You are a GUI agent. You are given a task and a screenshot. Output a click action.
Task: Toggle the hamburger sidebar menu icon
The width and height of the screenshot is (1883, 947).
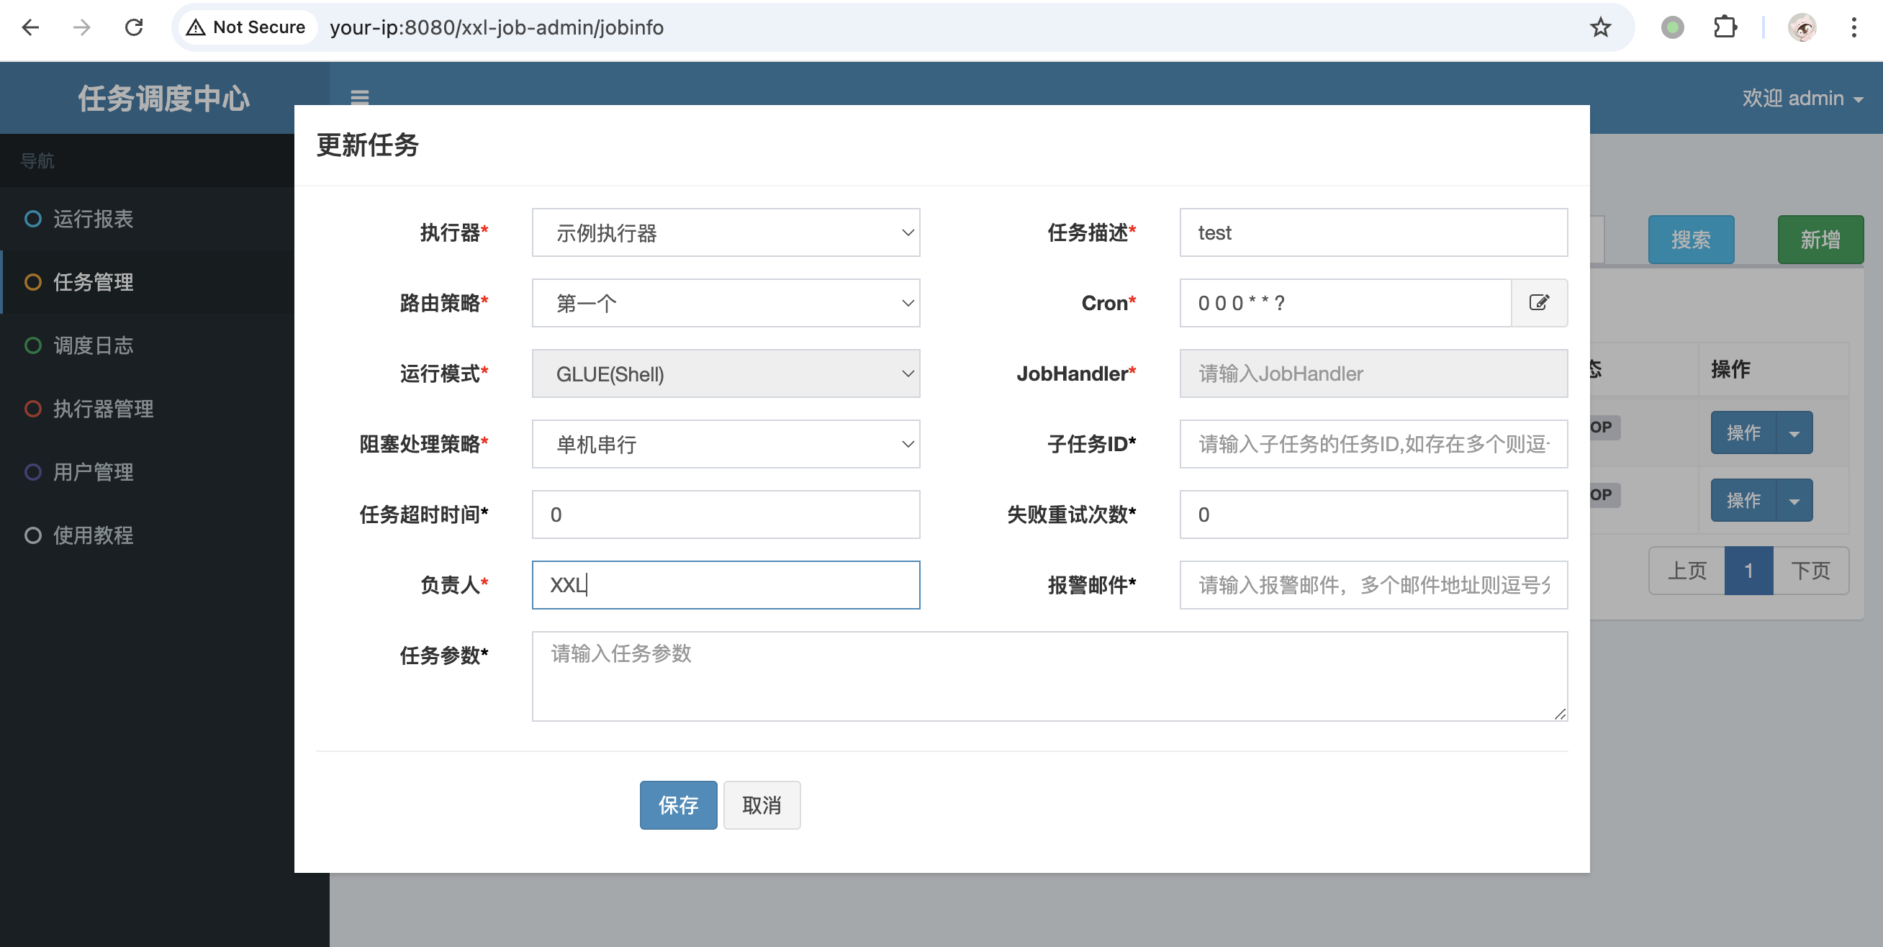[360, 96]
